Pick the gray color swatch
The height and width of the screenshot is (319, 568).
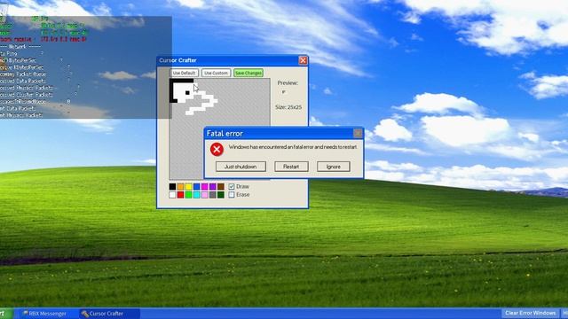(213, 195)
